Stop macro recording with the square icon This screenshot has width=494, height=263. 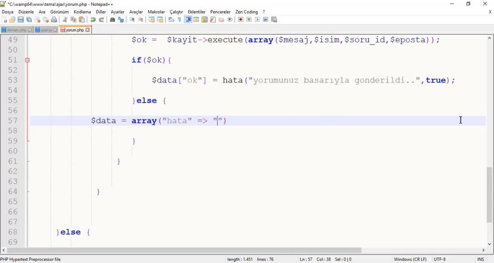(x=249, y=19)
